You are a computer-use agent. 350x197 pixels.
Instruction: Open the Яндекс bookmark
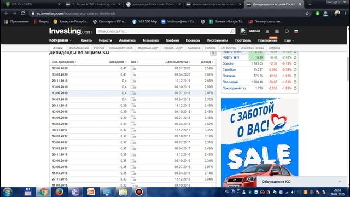click(x=41, y=22)
